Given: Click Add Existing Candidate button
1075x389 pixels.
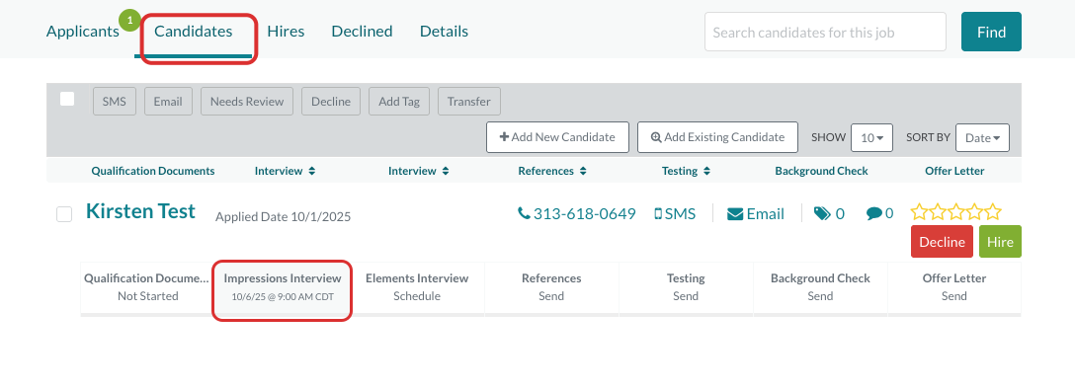Looking at the screenshot, I should 717,137.
